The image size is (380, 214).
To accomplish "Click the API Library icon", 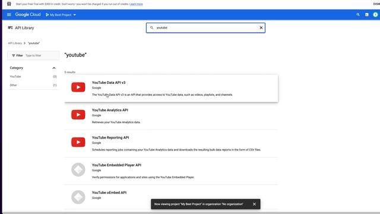I will pyautogui.click(x=10, y=28).
